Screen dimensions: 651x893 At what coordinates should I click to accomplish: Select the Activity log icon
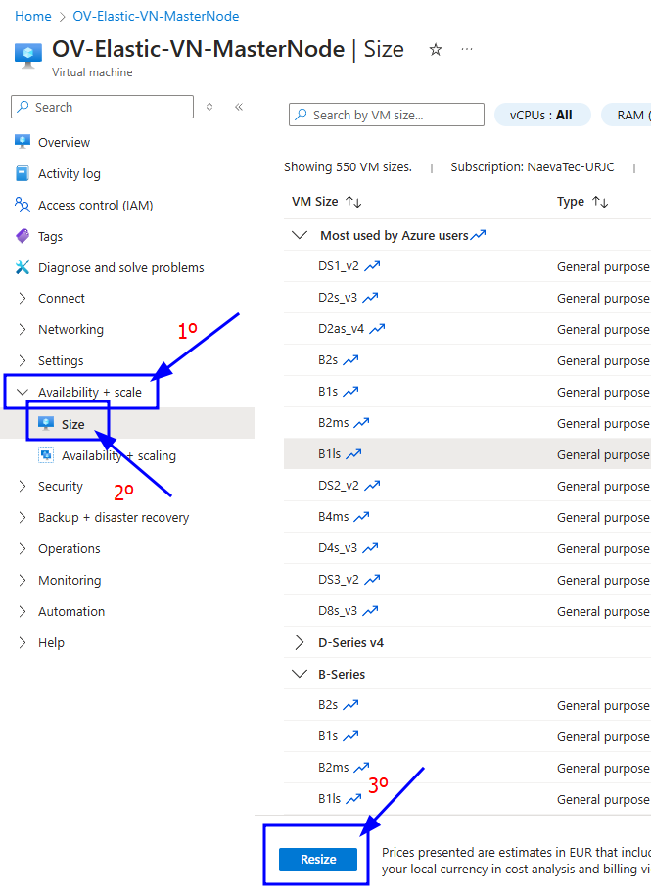coord(23,173)
